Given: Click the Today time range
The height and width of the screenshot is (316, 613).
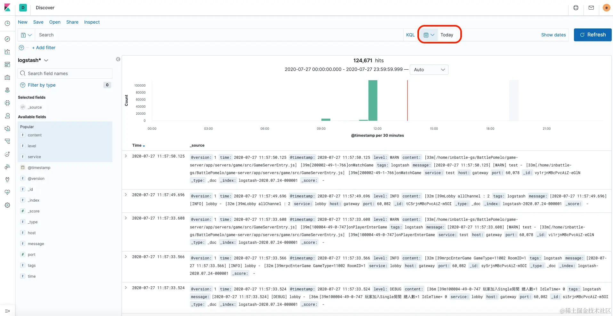Looking at the screenshot, I should click(447, 35).
